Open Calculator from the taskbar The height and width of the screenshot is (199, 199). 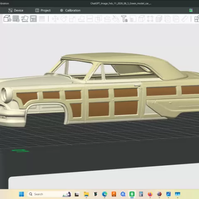pyautogui.click(x=141, y=194)
